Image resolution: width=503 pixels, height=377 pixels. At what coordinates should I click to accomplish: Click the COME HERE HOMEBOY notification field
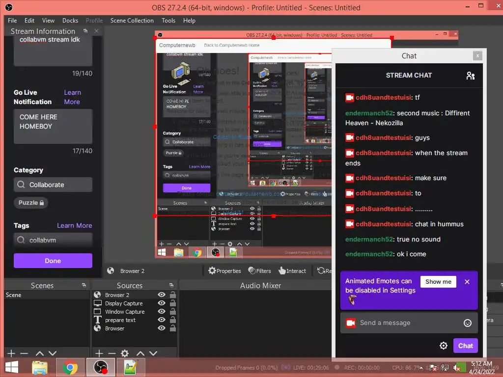click(x=53, y=126)
